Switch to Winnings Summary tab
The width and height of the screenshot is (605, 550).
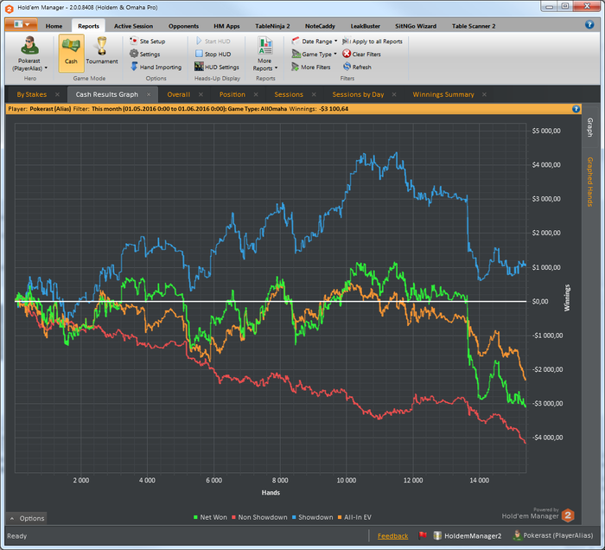tap(443, 94)
